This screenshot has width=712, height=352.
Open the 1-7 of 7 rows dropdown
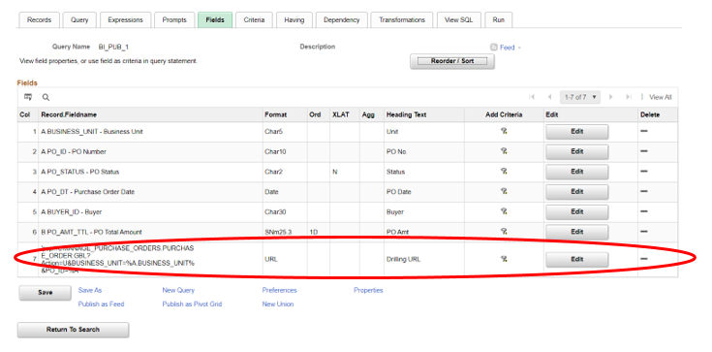coord(580,97)
